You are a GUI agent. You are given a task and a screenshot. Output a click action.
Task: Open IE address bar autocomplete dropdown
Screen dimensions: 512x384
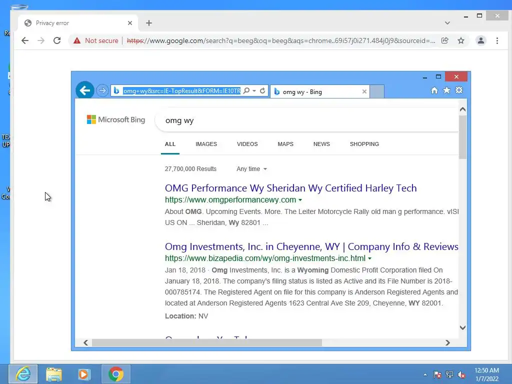coord(254,90)
